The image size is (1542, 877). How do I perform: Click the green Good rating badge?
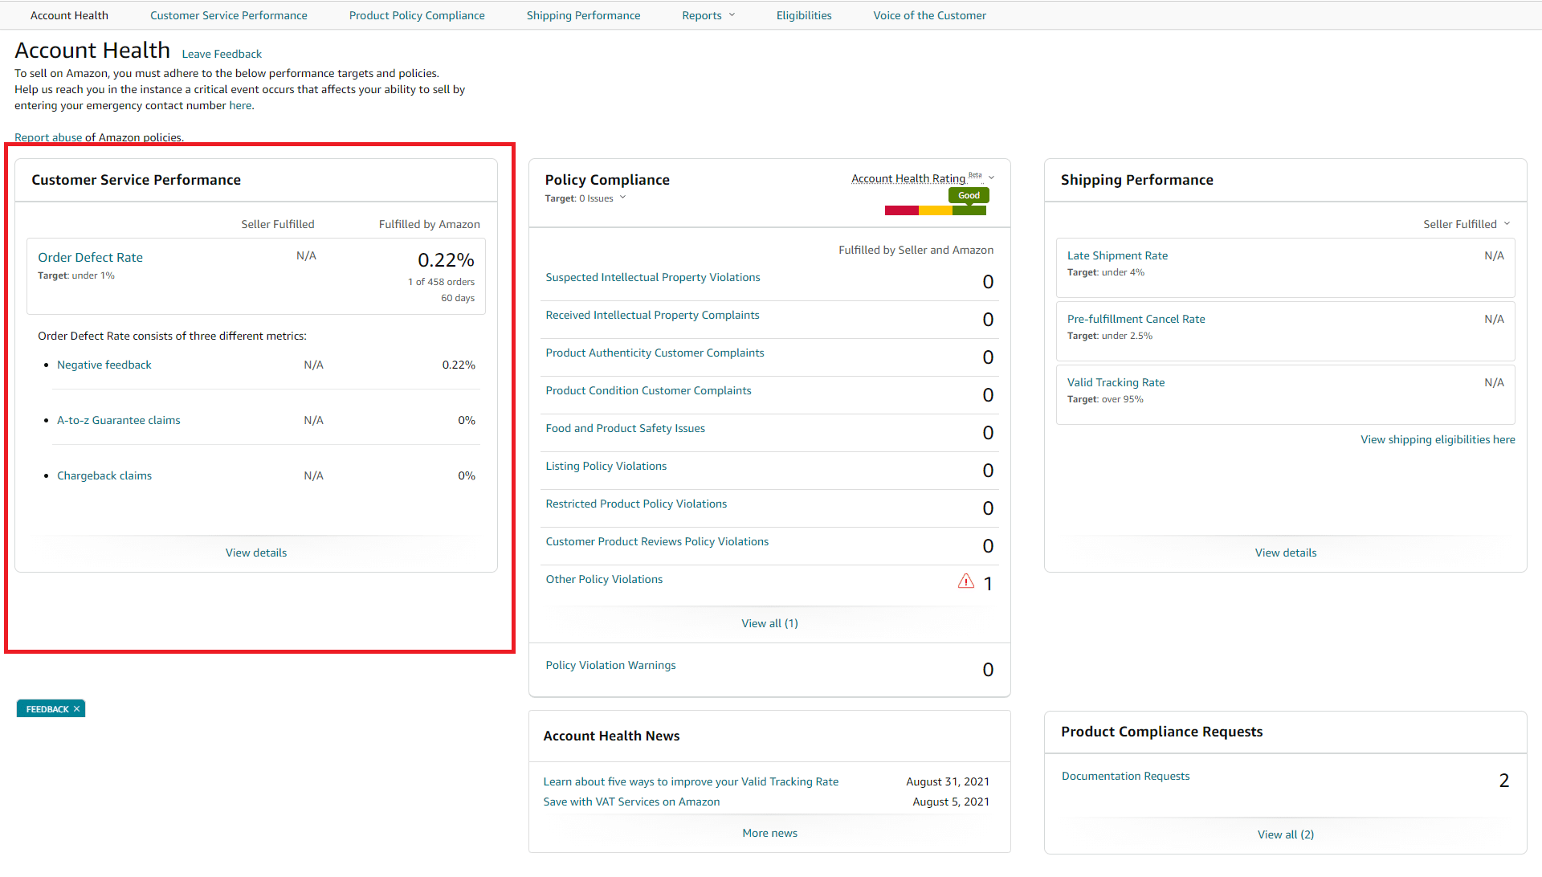[968, 195]
